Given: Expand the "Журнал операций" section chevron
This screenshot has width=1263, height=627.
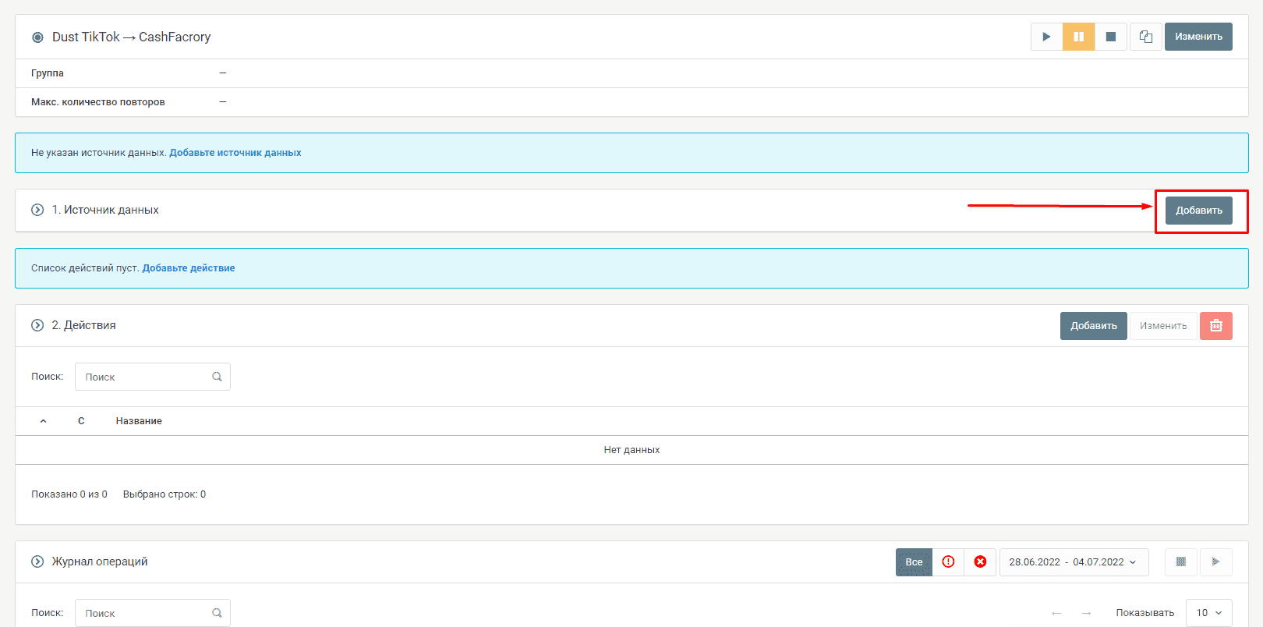Looking at the screenshot, I should pyautogui.click(x=37, y=561).
